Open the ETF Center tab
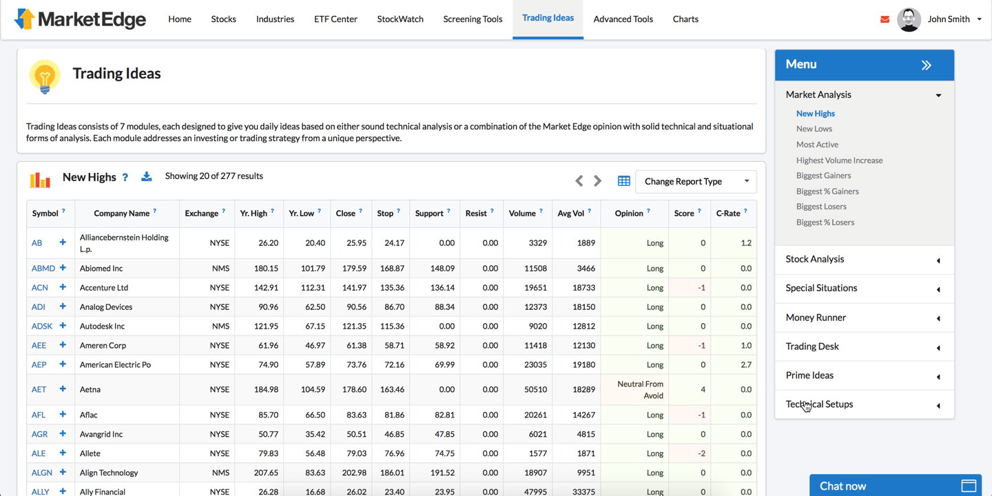This screenshot has width=992, height=496. coord(335,19)
